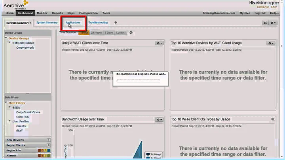Select the Device Groups tree label
Viewport: 285px width, 160px height.
pyautogui.click(x=19, y=38)
